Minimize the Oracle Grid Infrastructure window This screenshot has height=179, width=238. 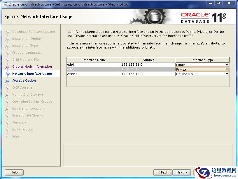point(210,3)
